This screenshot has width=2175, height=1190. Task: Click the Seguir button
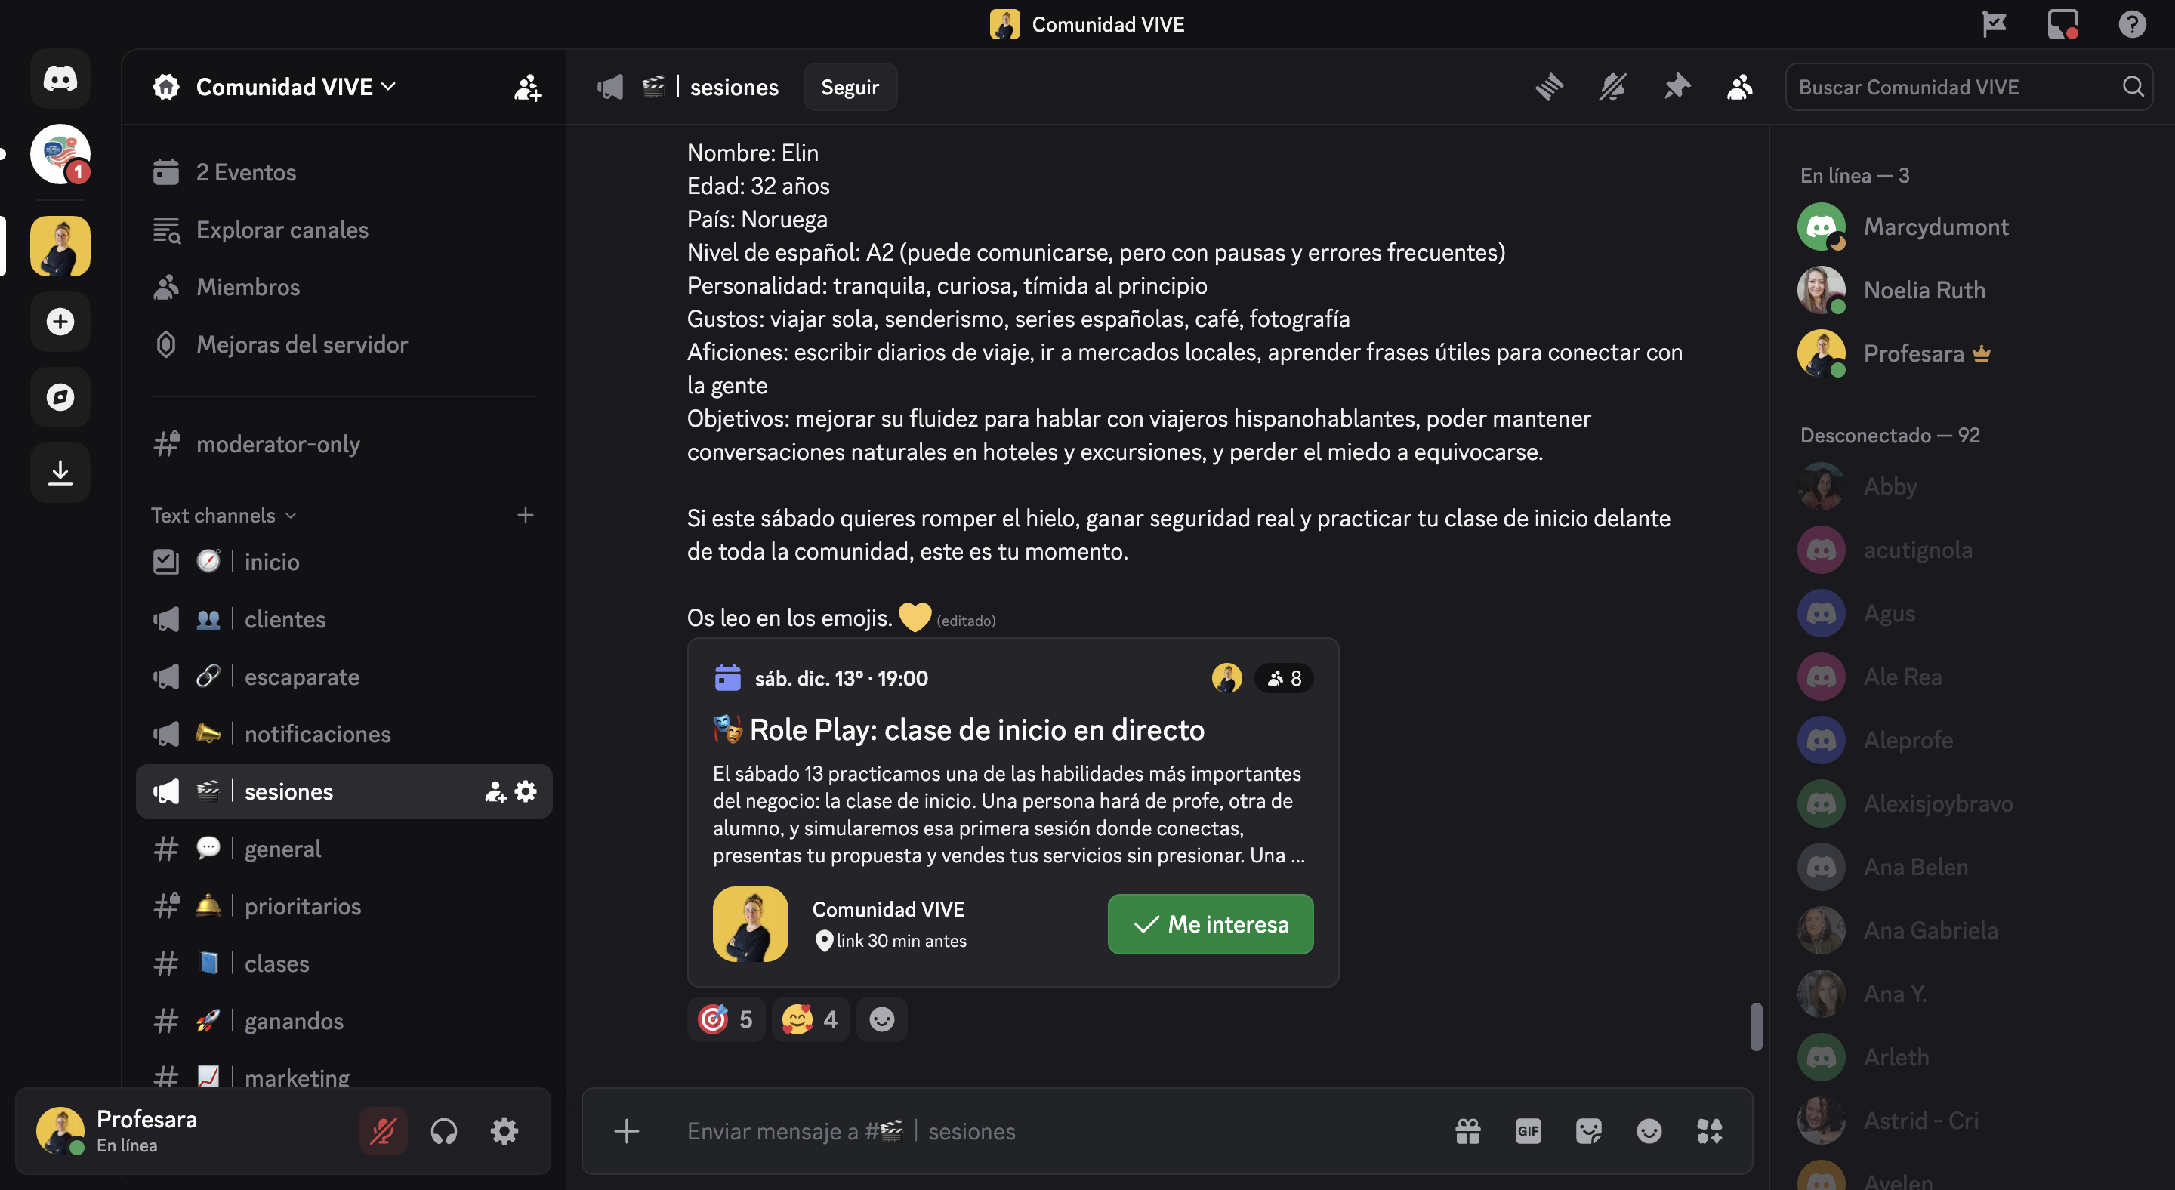[850, 87]
